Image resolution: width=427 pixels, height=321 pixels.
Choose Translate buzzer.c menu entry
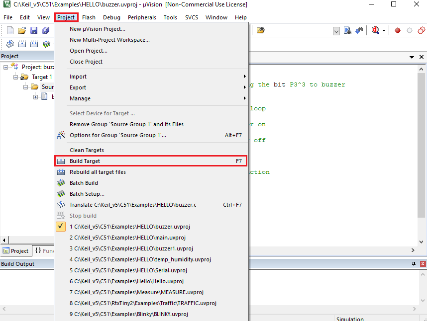coord(151,205)
